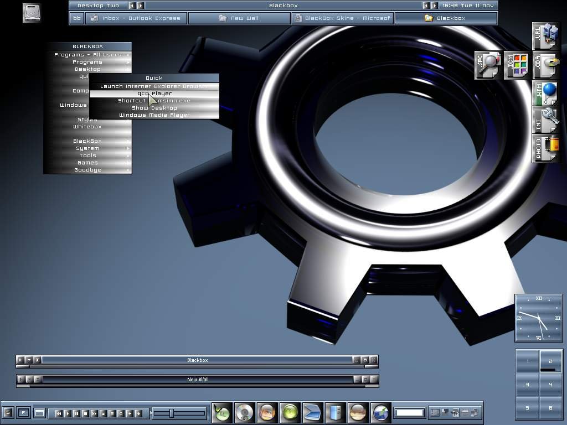Expand the Goodbye submenu

87,170
